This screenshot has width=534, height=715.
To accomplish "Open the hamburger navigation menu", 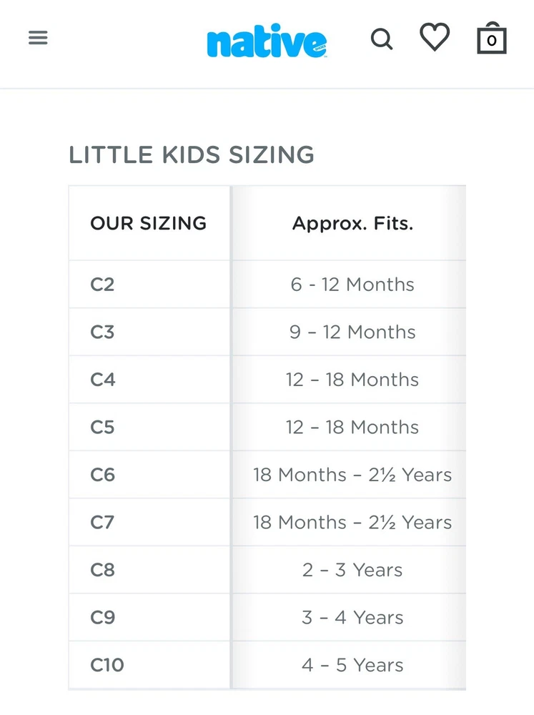I will 38,37.
